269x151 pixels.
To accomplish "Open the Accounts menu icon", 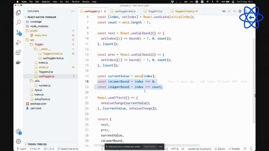I will point(18,132).
